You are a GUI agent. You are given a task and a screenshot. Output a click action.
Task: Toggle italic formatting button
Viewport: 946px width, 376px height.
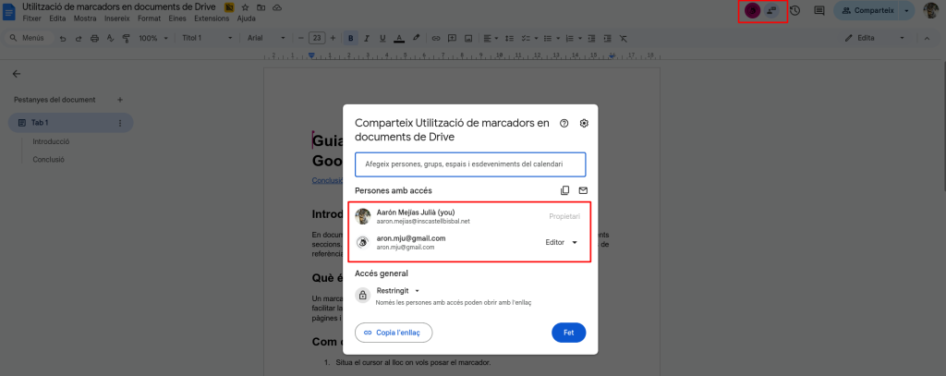click(x=367, y=38)
